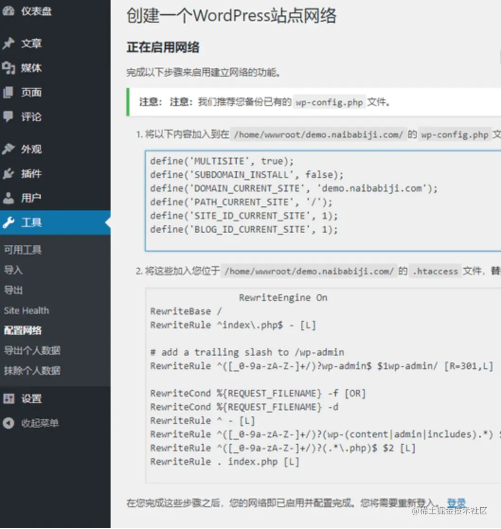This screenshot has height=529, width=501.
Task: Go to 导出 submenu
Action: (13, 290)
